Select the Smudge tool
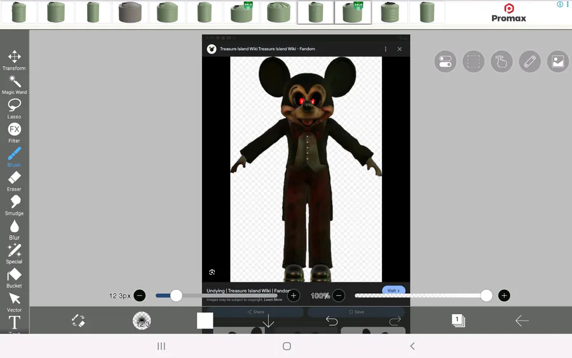 (14, 205)
